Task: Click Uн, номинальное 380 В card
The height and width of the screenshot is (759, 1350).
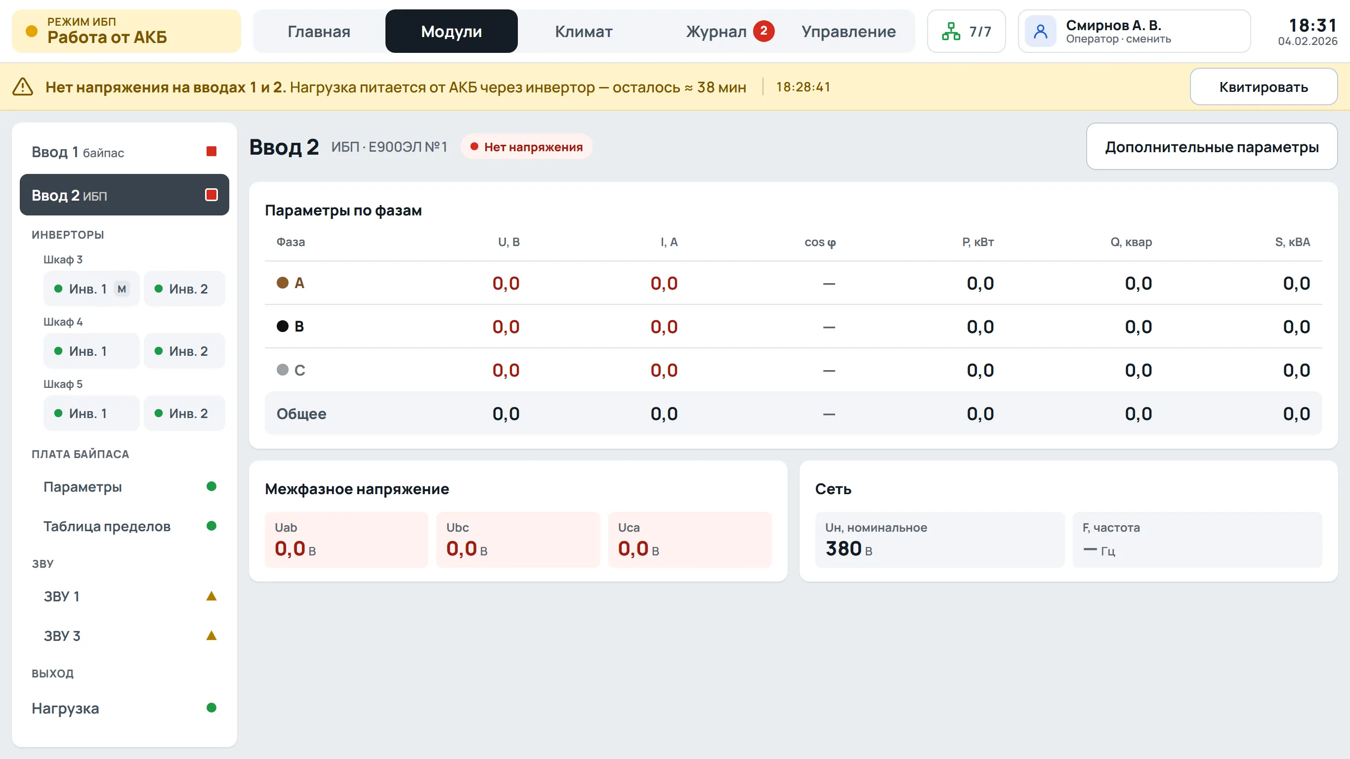Action: pos(940,540)
